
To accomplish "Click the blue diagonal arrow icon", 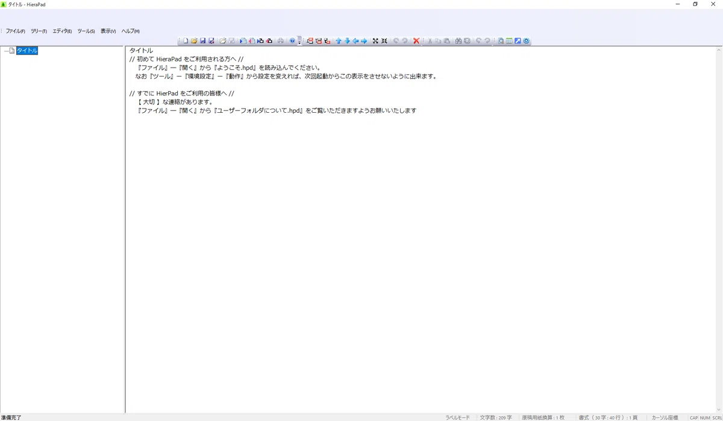I will pos(518,41).
